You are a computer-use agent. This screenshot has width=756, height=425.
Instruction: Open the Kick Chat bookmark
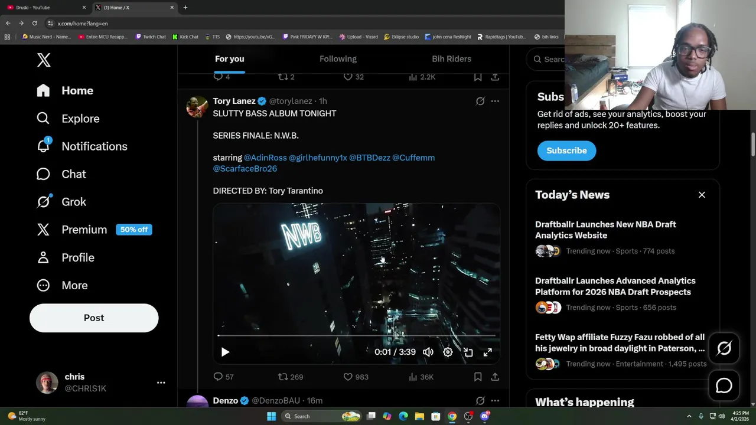(x=185, y=37)
